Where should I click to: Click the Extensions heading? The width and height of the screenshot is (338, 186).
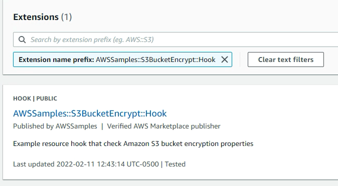coord(36,17)
